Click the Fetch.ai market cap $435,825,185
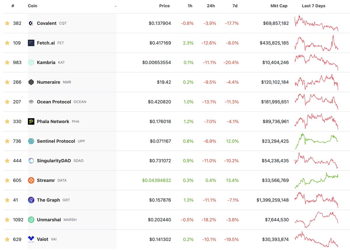Screen dimensions: 350x250 pos(274,43)
